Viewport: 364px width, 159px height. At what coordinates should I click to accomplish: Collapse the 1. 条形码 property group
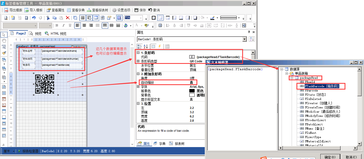138,53
